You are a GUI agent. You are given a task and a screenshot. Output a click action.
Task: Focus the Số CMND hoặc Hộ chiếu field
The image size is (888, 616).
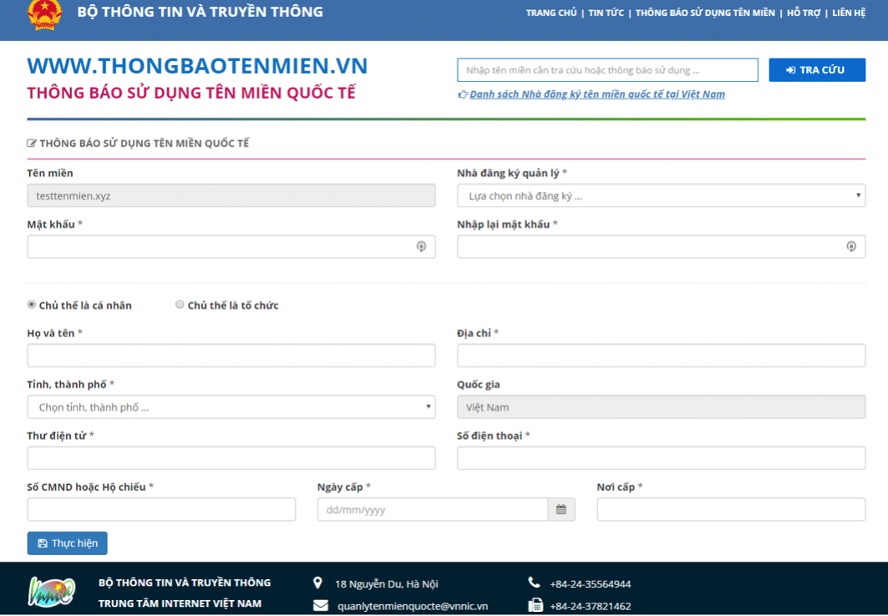161,510
